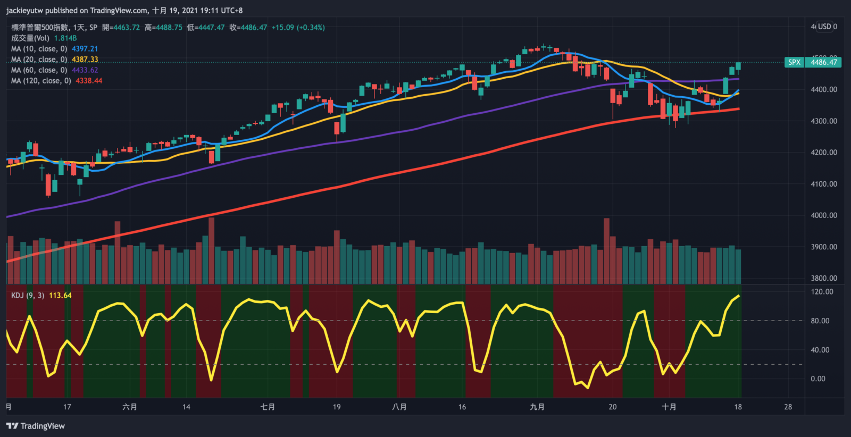Click the 4000.00 level on the price scale
Screen dimensions: 851x437
pyautogui.click(x=823, y=215)
